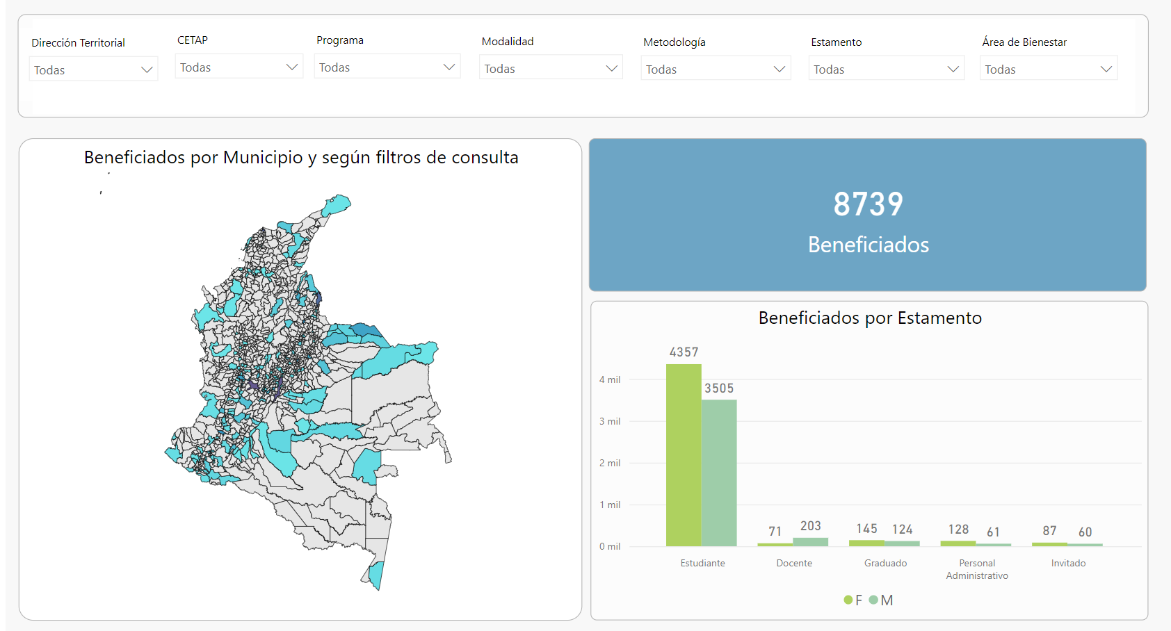Viewport: 1171px width, 631px height.
Task: Click the Beneficiados por Municipio map title
Action: 301,158
